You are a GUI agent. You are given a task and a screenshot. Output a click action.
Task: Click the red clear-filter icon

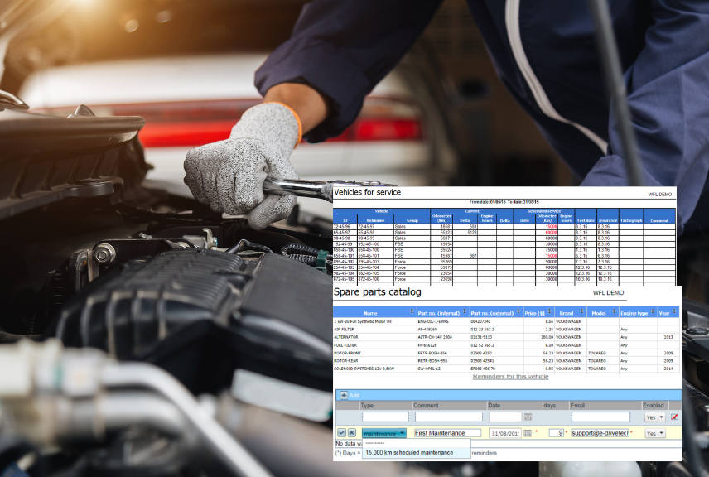click(x=674, y=417)
